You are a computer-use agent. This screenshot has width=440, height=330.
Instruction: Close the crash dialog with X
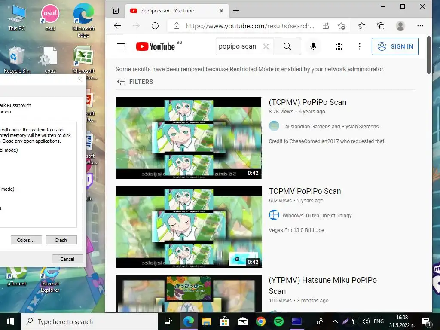click(80, 79)
